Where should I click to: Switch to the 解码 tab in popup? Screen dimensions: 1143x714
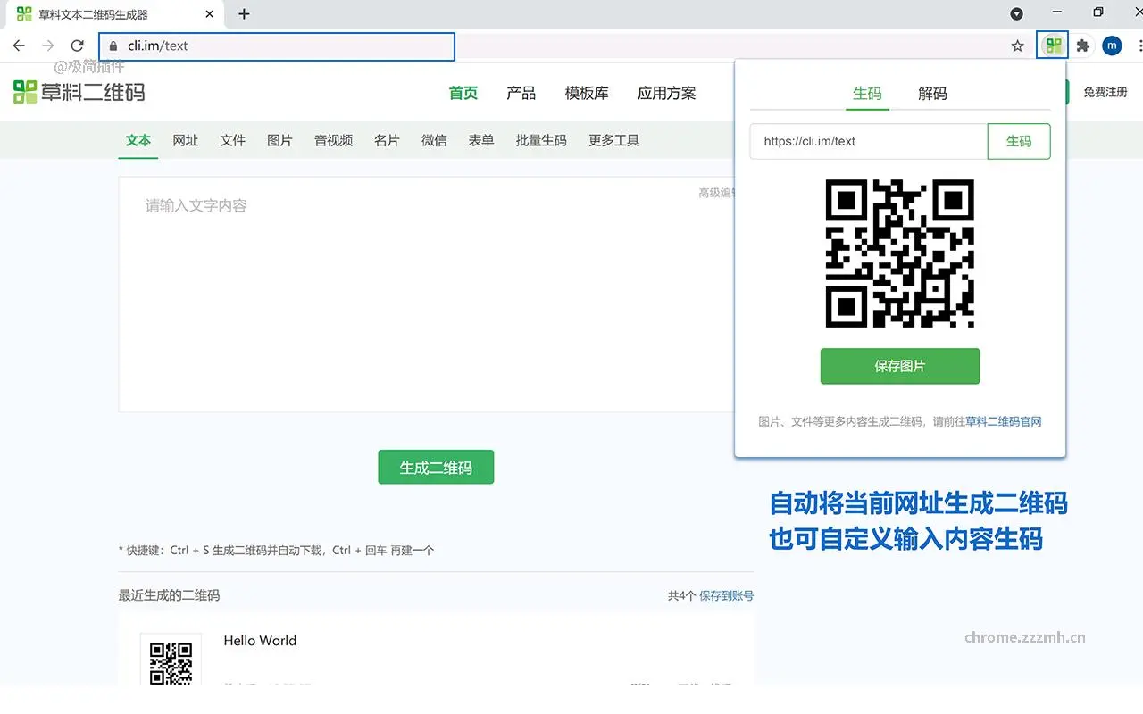tap(932, 92)
